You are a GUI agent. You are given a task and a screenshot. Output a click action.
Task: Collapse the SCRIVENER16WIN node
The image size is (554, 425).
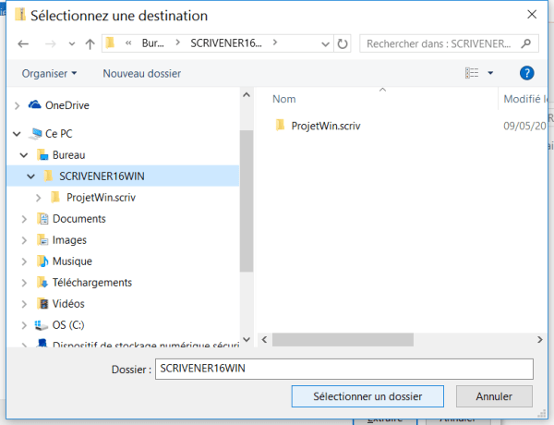(31, 176)
